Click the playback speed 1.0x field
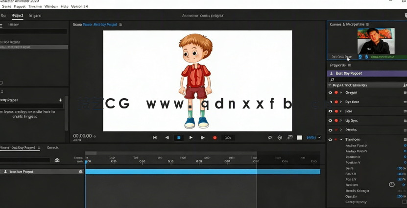Viewport: 407px width, 208px height. coord(228,137)
